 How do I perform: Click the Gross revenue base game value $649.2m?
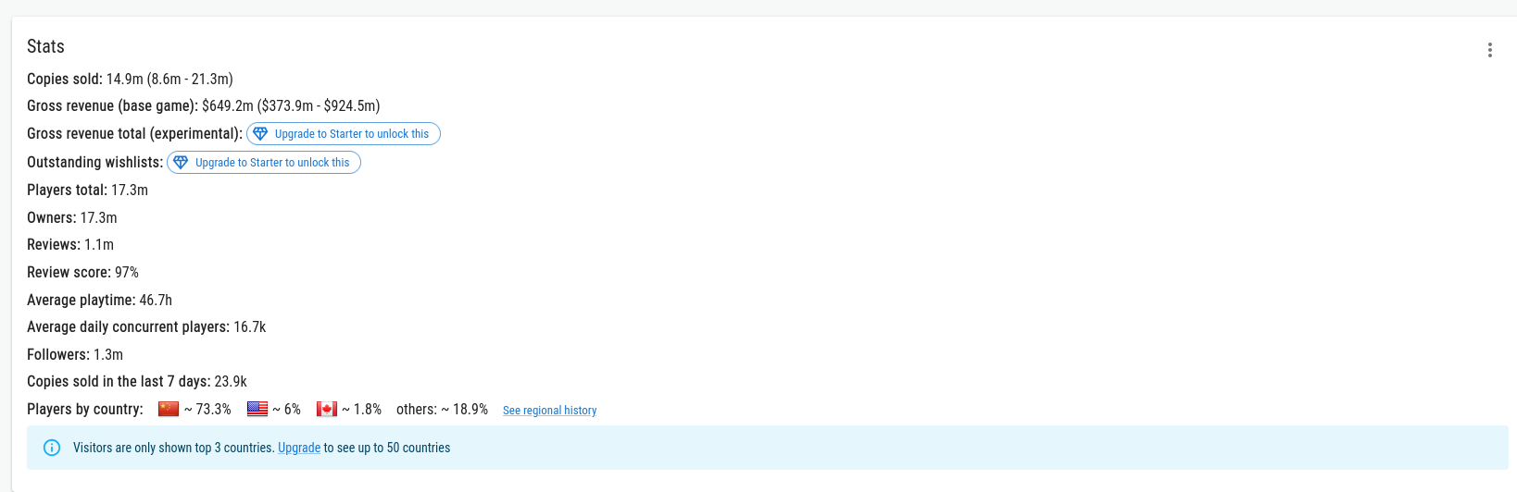(228, 106)
